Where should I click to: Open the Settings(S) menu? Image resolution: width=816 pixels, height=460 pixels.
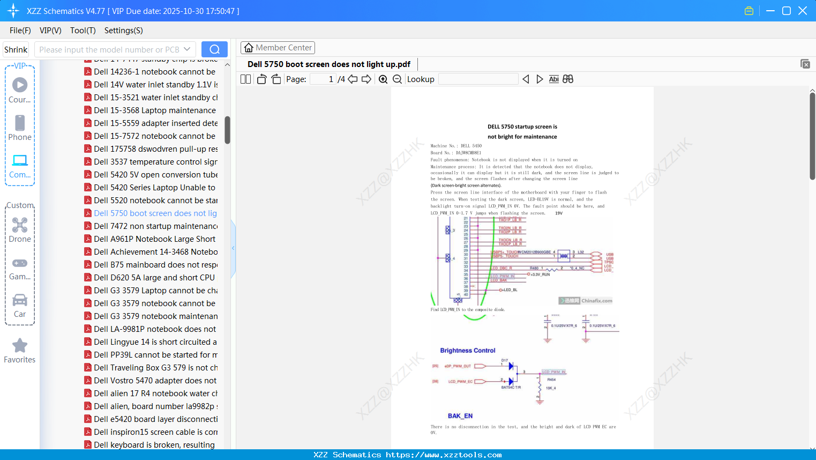coord(124,31)
